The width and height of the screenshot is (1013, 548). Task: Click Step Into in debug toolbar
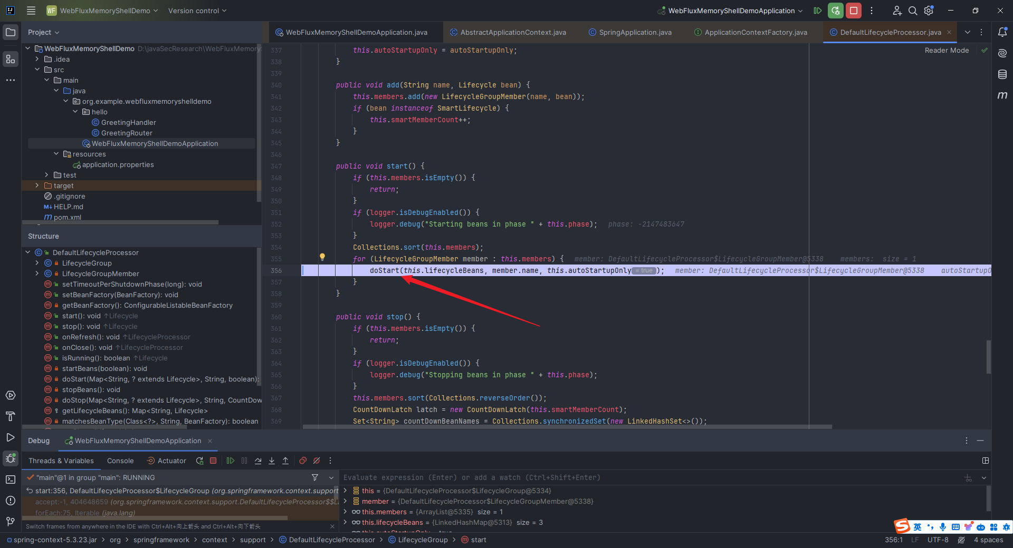tap(272, 461)
